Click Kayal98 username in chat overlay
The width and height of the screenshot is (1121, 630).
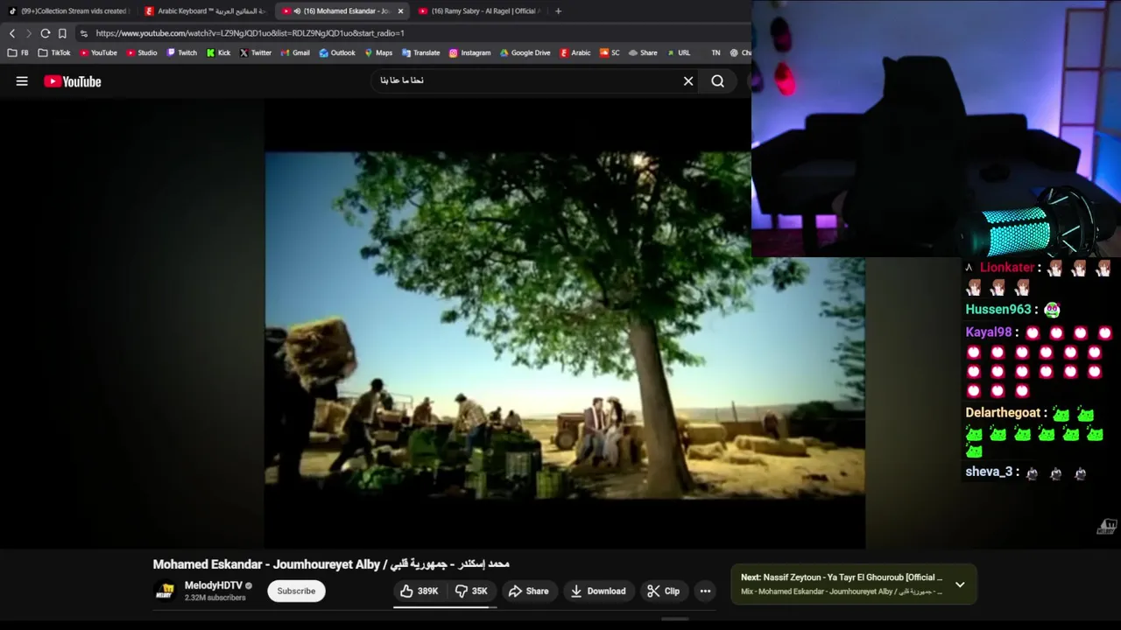[989, 332]
